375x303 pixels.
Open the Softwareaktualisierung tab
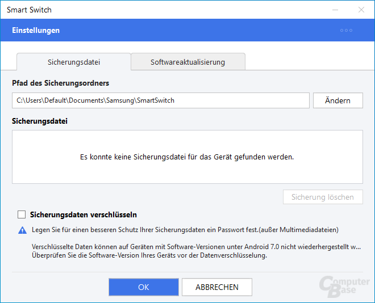pos(188,62)
